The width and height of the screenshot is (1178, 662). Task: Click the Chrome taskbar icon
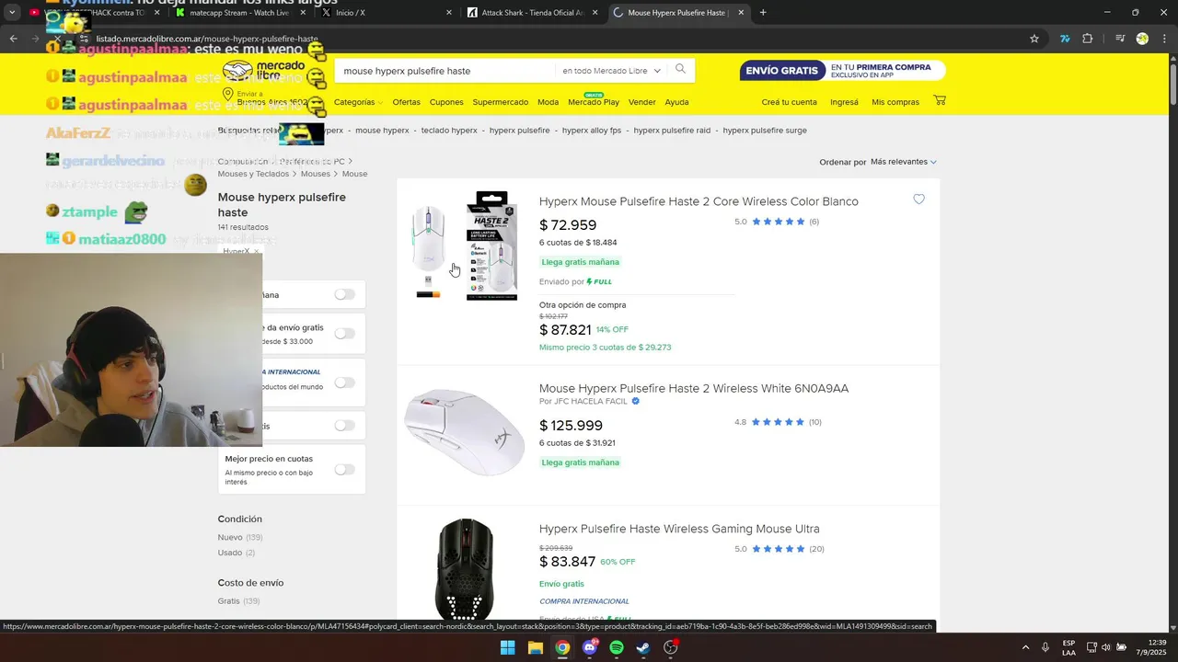click(x=562, y=647)
